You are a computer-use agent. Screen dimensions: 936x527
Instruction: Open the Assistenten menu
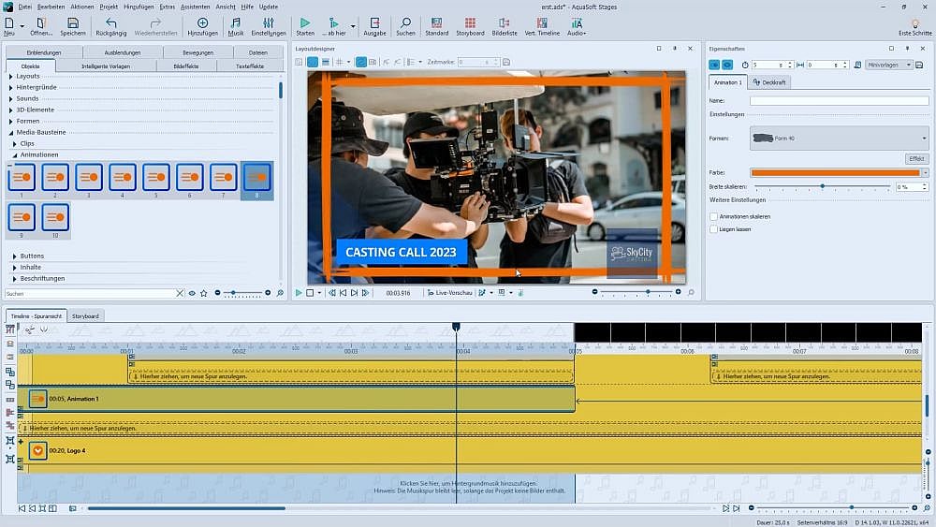tap(195, 7)
